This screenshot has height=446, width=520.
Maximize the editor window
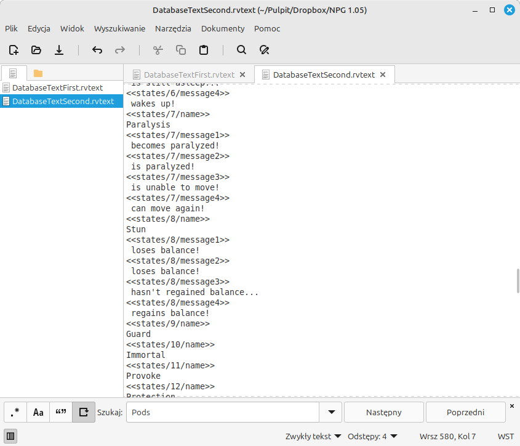(x=492, y=10)
